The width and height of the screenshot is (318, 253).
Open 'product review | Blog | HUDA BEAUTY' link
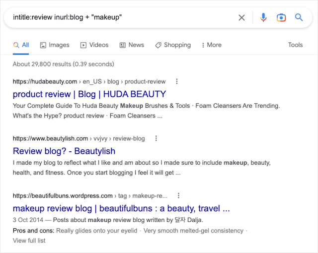coord(89,94)
